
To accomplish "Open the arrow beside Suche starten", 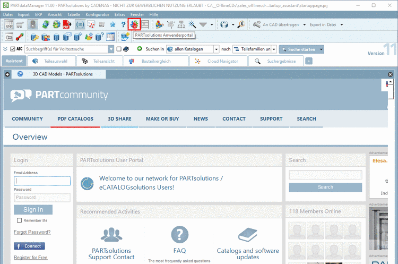I will coord(322,49).
